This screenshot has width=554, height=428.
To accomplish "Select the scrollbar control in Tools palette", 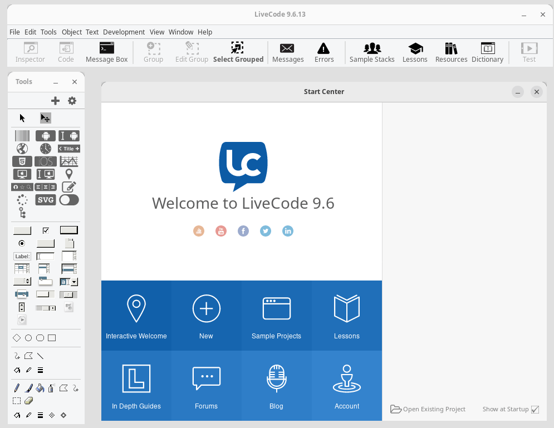I will click(x=46, y=307).
